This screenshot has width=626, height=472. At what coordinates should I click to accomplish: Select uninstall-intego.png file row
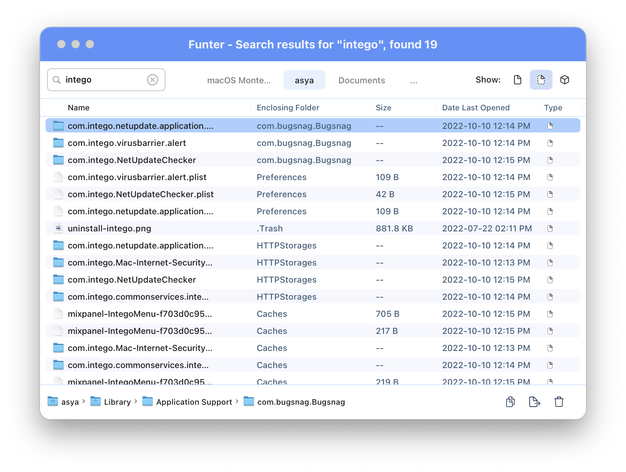click(313, 228)
